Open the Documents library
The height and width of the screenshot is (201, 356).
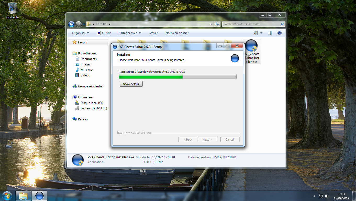[88, 59]
